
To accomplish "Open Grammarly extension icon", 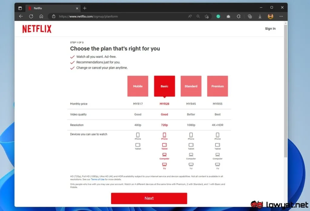I will pyautogui.click(x=218, y=16).
